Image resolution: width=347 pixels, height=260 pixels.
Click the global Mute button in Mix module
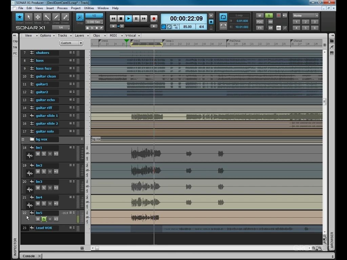coord(260,16)
